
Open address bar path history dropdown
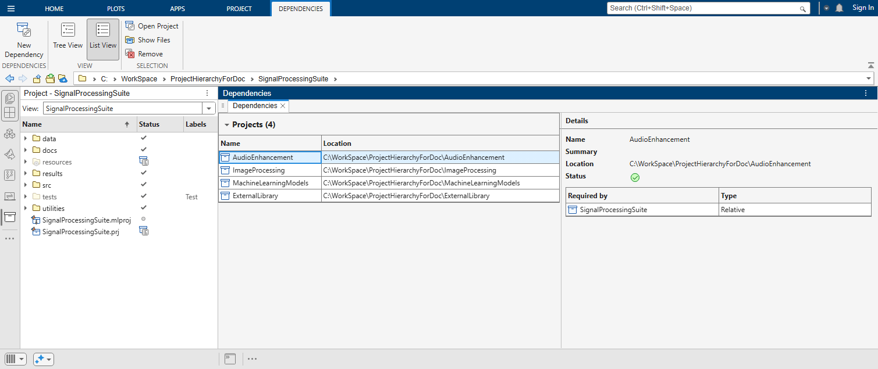[x=869, y=78]
